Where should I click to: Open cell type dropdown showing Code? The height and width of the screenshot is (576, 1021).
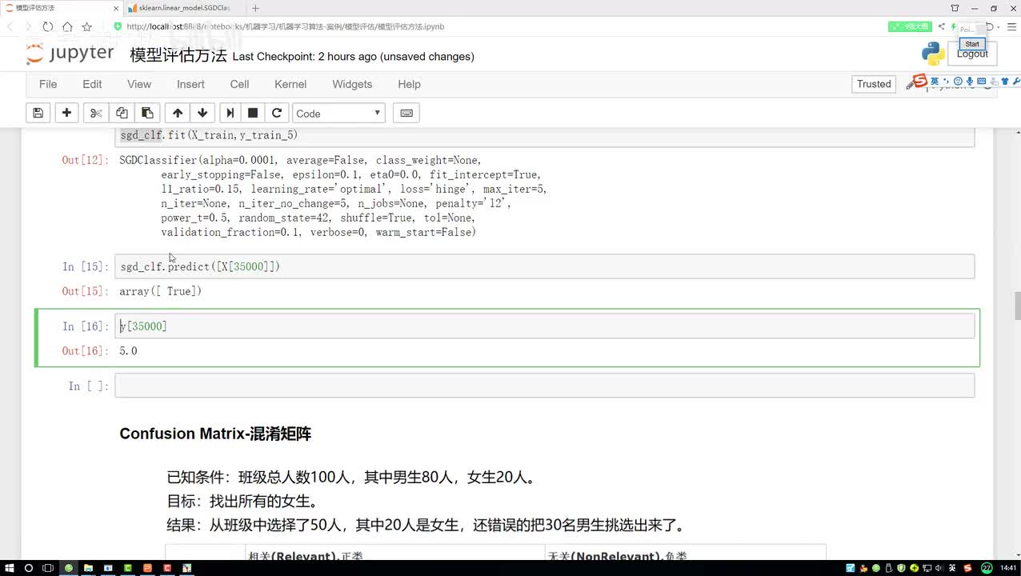click(x=338, y=114)
